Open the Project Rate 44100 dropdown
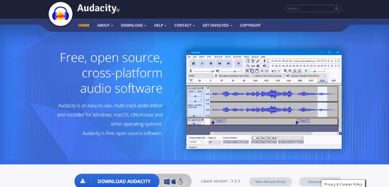389x187 pixels. (196, 142)
